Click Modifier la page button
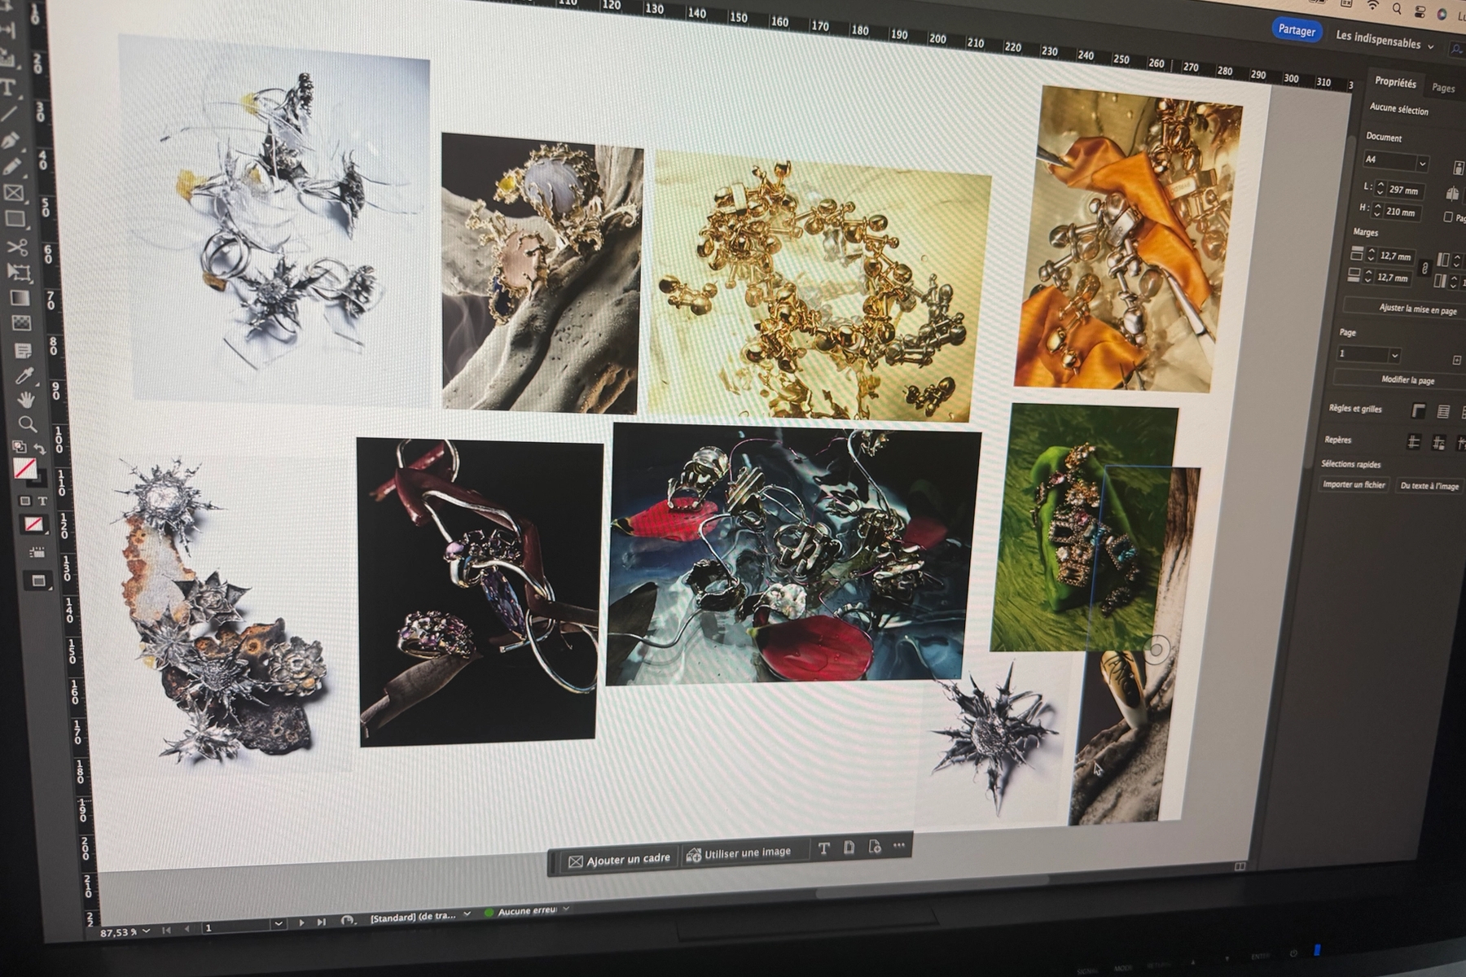This screenshot has width=1466, height=977. pos(1407,379)
